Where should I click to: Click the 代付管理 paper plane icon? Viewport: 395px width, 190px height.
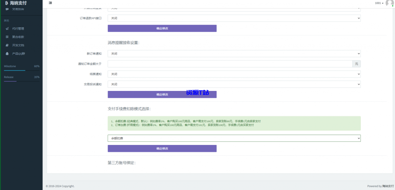[7, 29]
